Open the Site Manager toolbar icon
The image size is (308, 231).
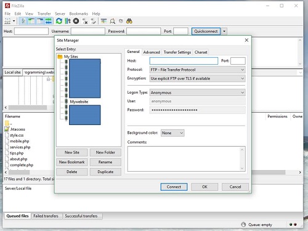(7, 21)
